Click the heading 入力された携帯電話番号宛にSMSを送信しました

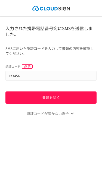point(49,31)
